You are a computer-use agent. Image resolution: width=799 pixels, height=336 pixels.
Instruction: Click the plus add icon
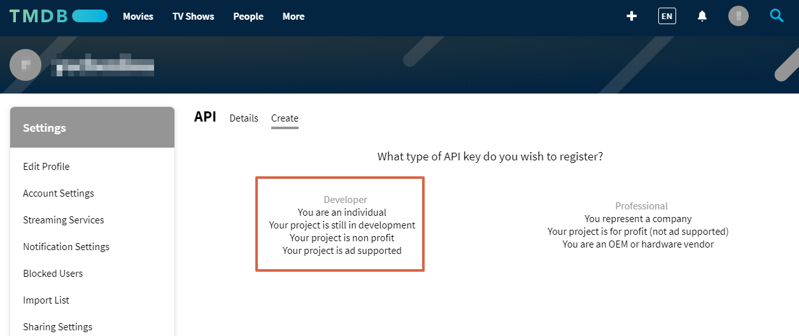click(x=632, y=17)
